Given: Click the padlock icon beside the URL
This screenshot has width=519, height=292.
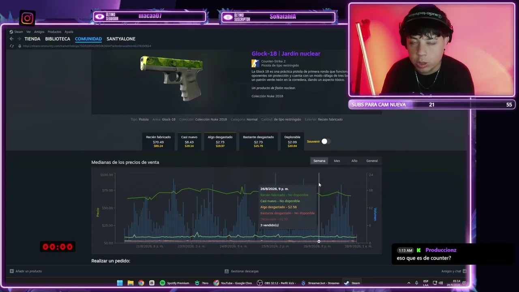Looking at the screenshot, I should click(x=19, y=46).
